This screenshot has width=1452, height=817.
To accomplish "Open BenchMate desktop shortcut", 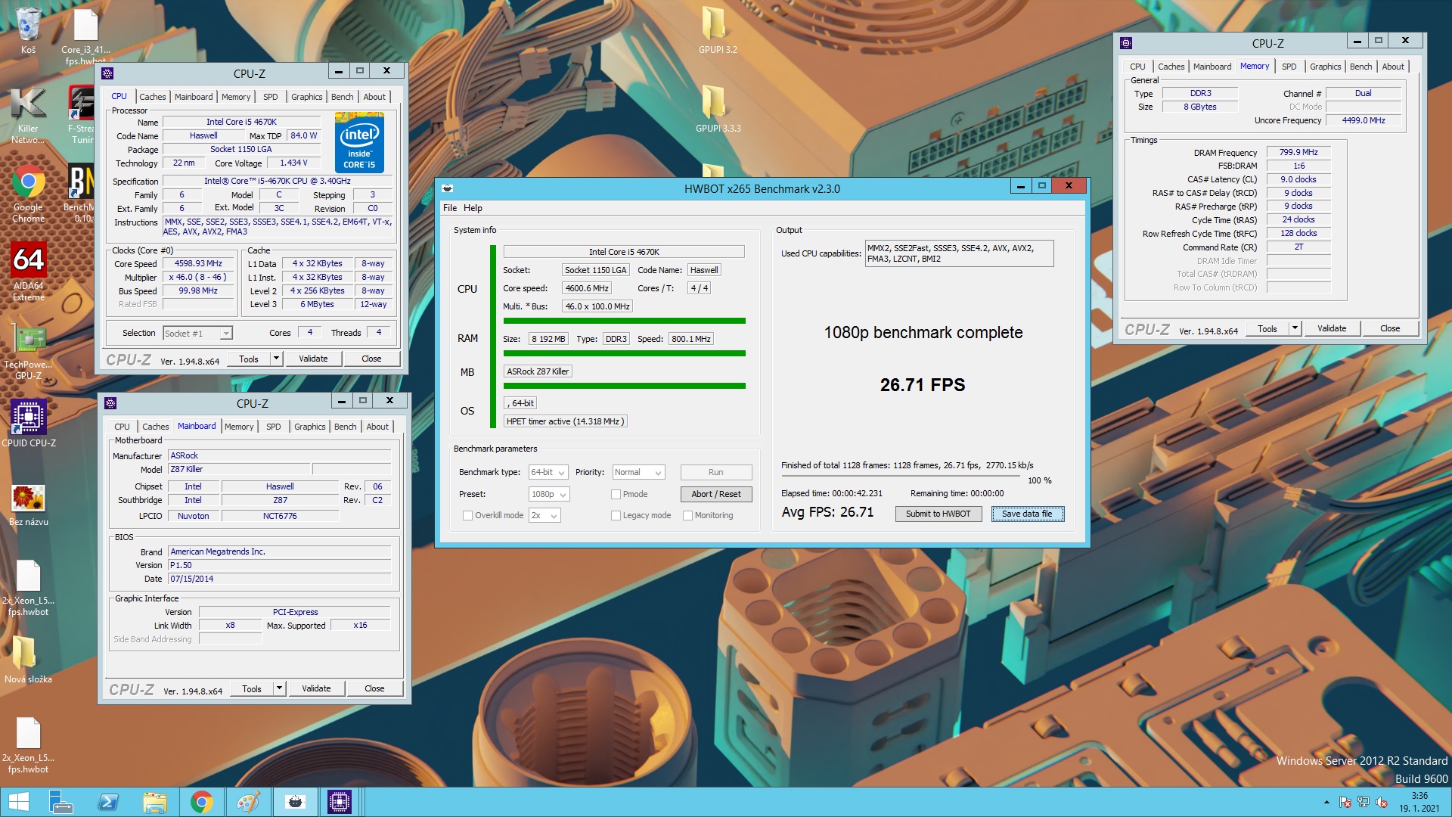I will tap(80, 192).
